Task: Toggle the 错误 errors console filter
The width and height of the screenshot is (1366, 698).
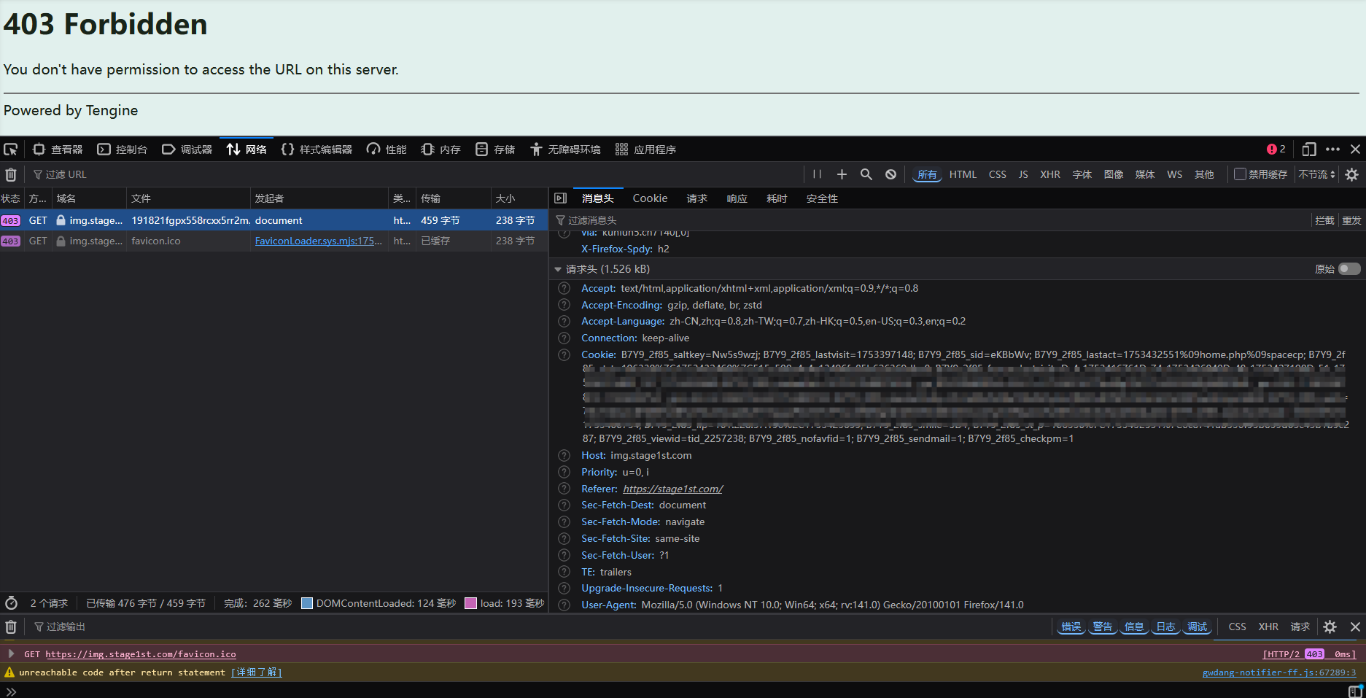Action: tap(1071, 627)
